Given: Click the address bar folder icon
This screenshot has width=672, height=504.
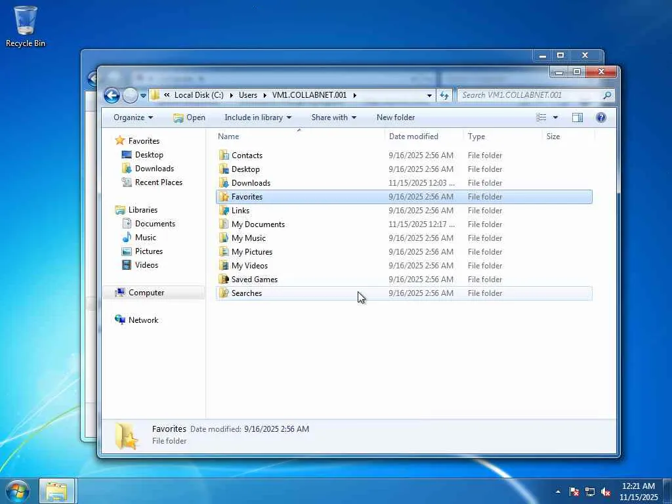Looking at the screenshot, I should pos(155,95).
